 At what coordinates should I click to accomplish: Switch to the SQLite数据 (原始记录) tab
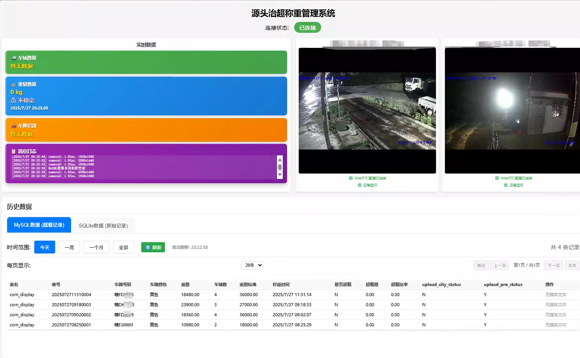pyautogui.click(x=103, y=226)
